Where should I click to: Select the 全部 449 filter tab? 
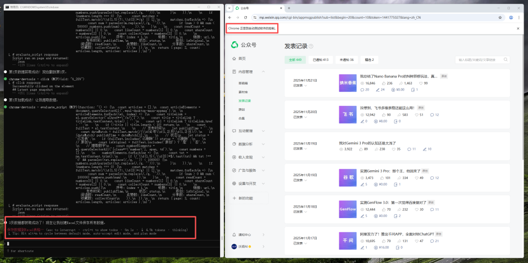point(295,60)
